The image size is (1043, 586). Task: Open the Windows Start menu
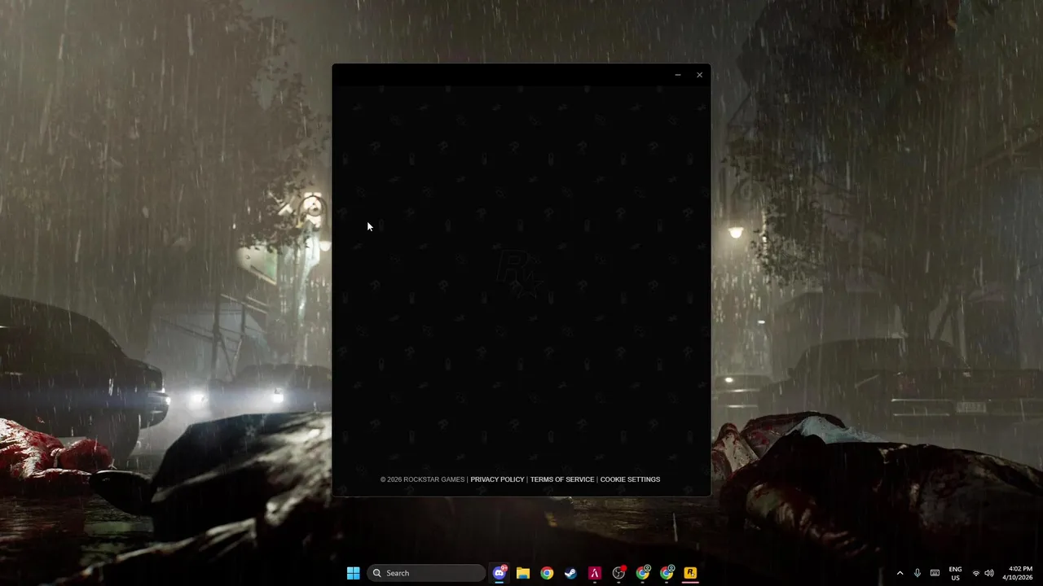353,573
